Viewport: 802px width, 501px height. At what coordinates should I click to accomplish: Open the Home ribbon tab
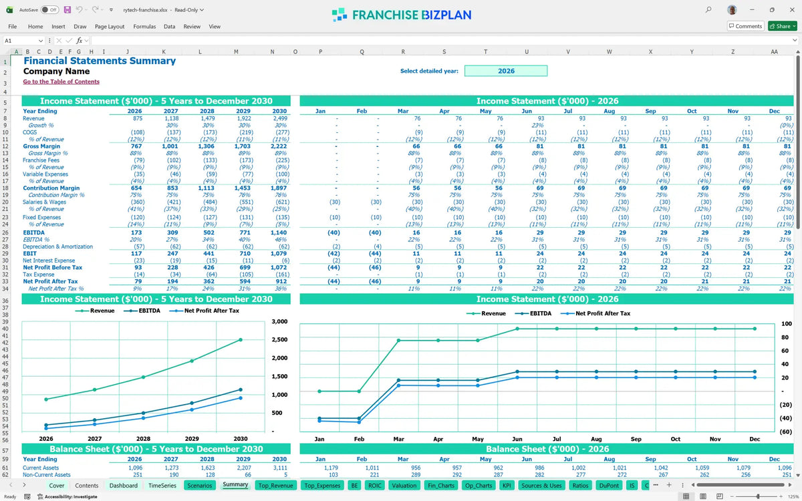[35, 27]
